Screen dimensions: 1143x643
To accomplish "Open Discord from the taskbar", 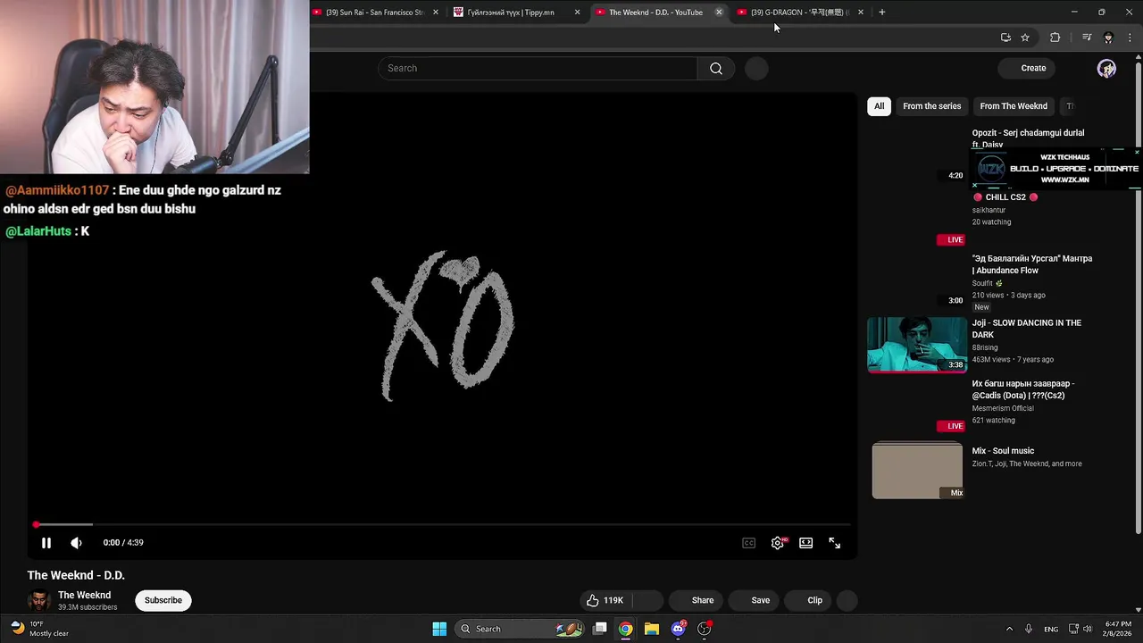I will [679, 629].
